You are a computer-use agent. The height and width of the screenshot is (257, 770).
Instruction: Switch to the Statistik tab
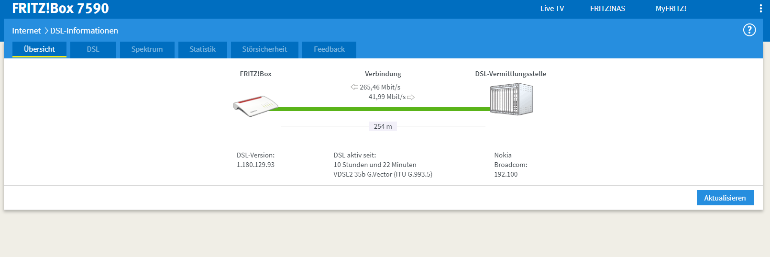tap(203, 49)
